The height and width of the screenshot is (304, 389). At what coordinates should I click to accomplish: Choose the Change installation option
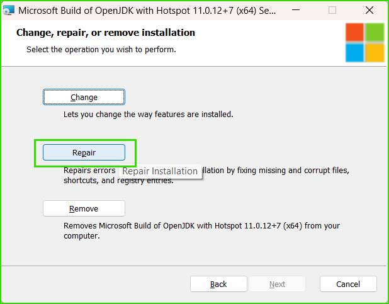tap(84, 97)
